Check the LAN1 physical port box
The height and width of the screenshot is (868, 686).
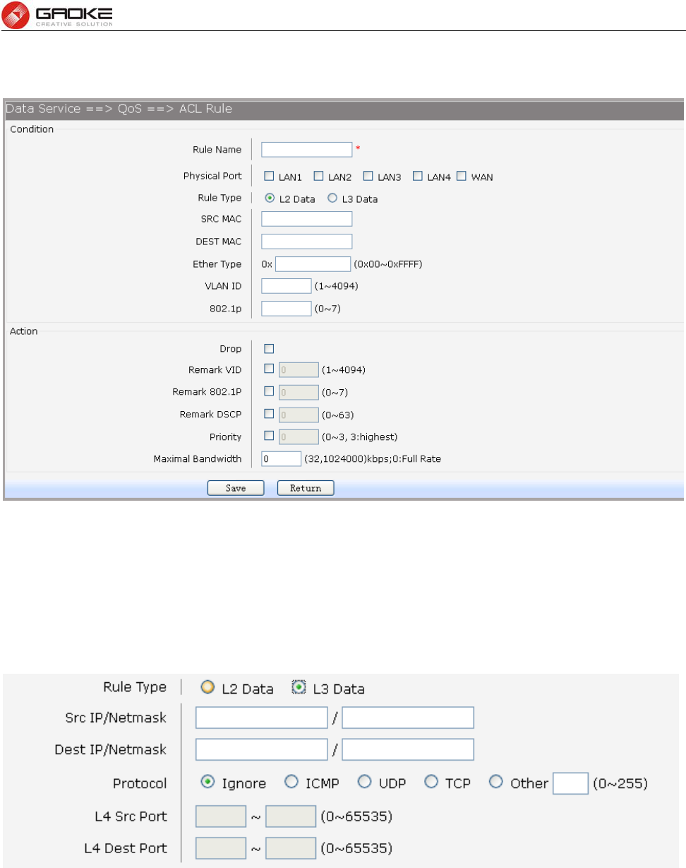click(x=269, y=176)
